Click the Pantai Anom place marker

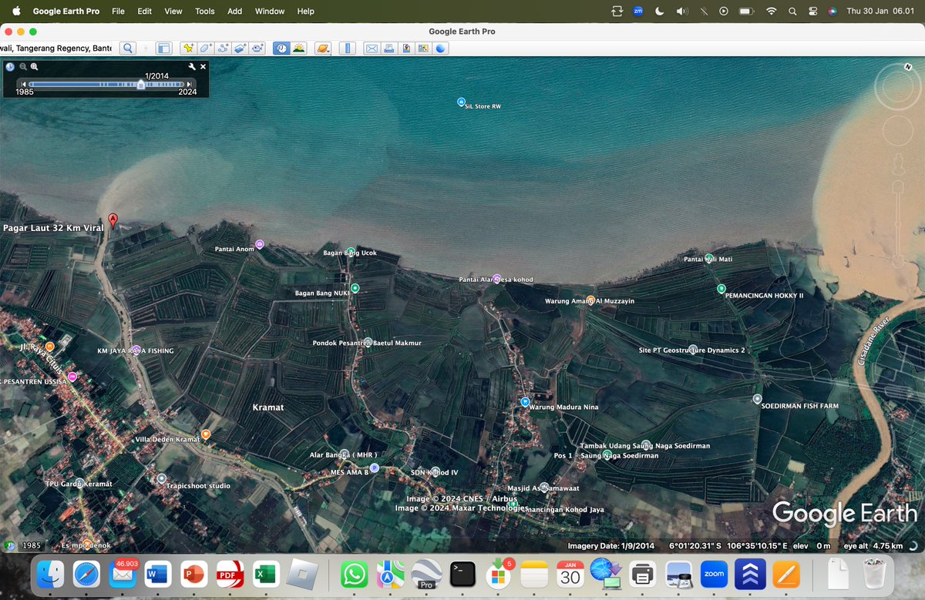click(260, 244)
